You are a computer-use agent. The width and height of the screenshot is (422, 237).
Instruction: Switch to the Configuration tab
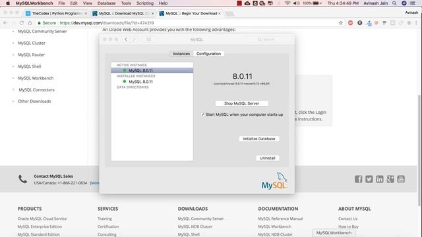[x=208, y=54]
